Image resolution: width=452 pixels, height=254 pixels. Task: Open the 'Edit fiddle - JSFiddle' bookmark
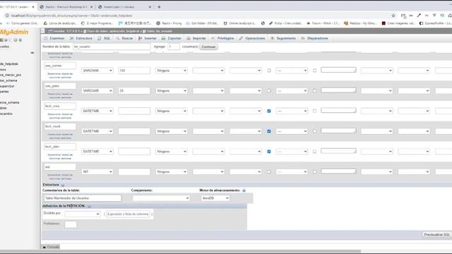[202, 23]
